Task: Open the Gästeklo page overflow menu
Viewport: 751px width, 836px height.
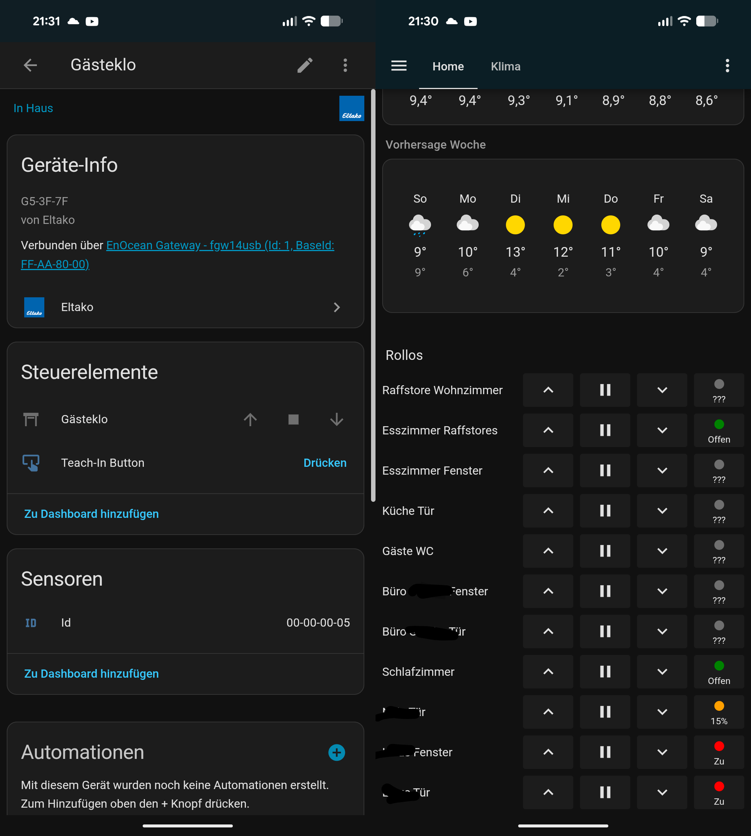Action: pos(345,65)
